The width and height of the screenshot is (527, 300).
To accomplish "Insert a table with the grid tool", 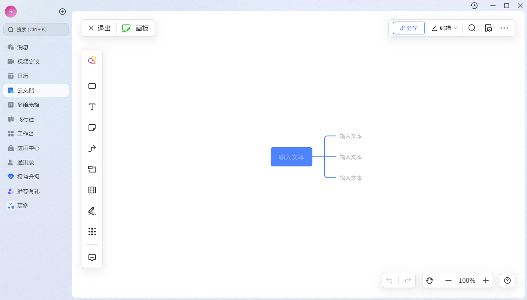I will click(x=92, y=190).
